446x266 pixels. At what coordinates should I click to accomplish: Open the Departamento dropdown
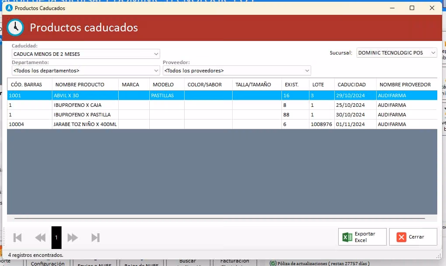click(86, 71)
